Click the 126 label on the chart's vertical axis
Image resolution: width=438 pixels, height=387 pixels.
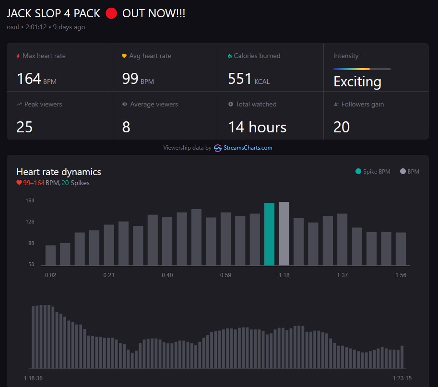tap(30, 222)
